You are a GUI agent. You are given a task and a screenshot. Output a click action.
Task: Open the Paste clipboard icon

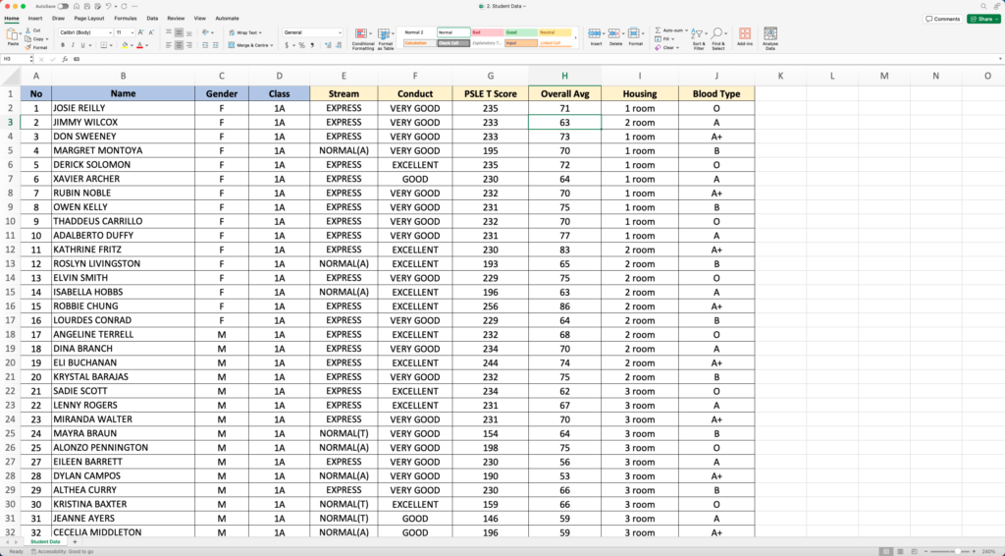pos(12,34)
